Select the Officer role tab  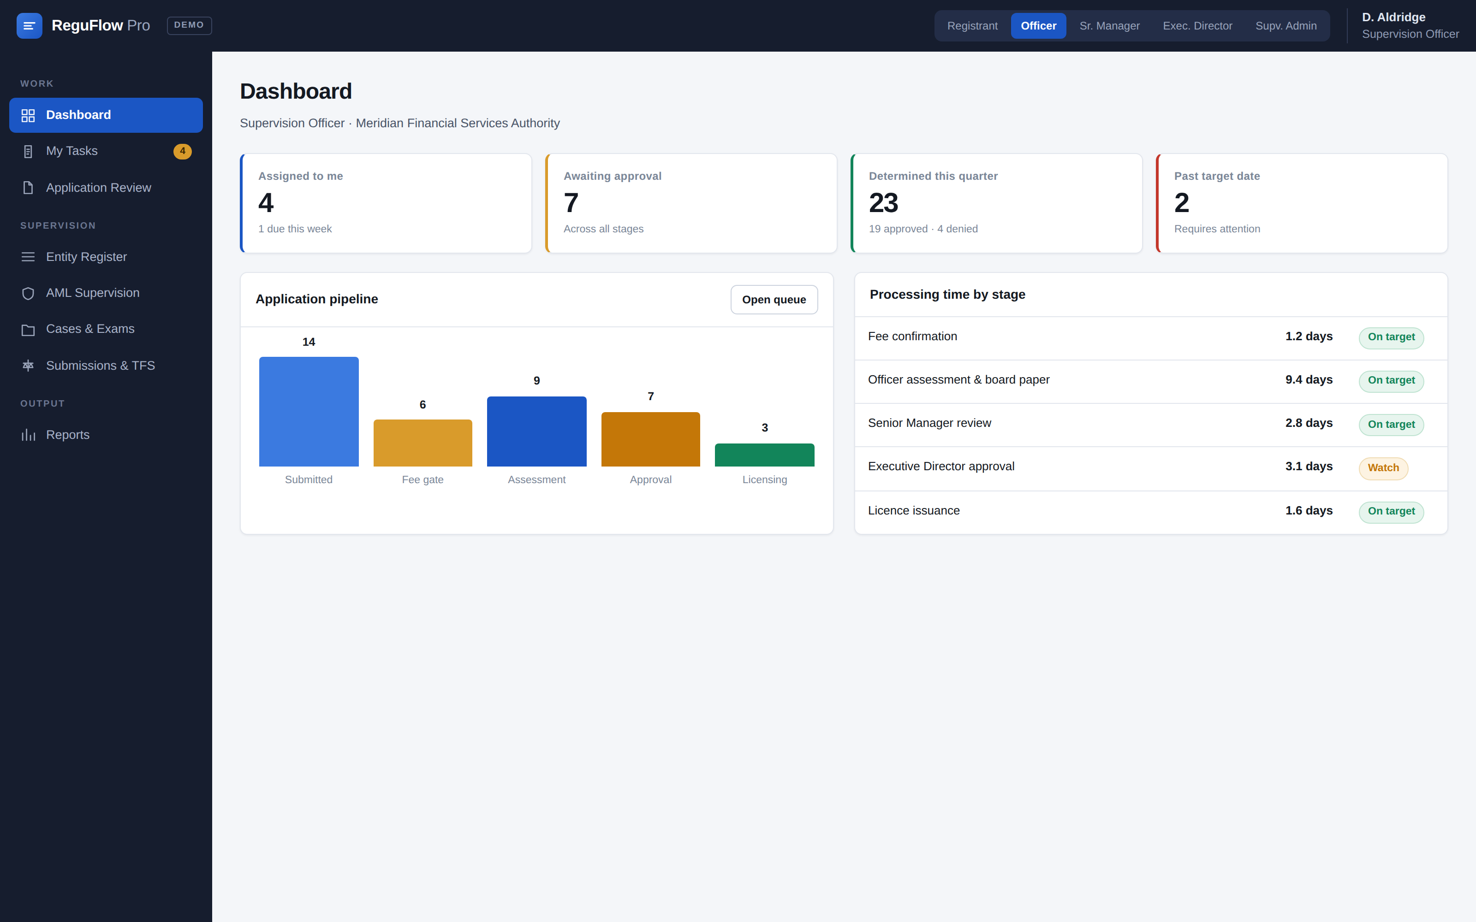coord(1038,26)
